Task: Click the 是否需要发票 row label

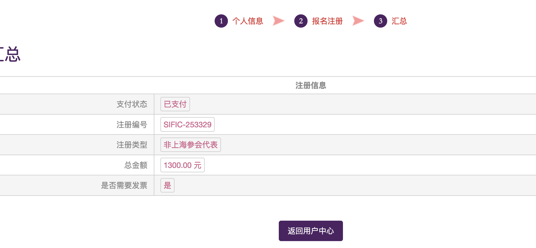Action: [x=124, y=185]
